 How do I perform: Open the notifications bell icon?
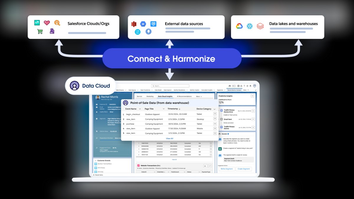(x=250, y=86)
